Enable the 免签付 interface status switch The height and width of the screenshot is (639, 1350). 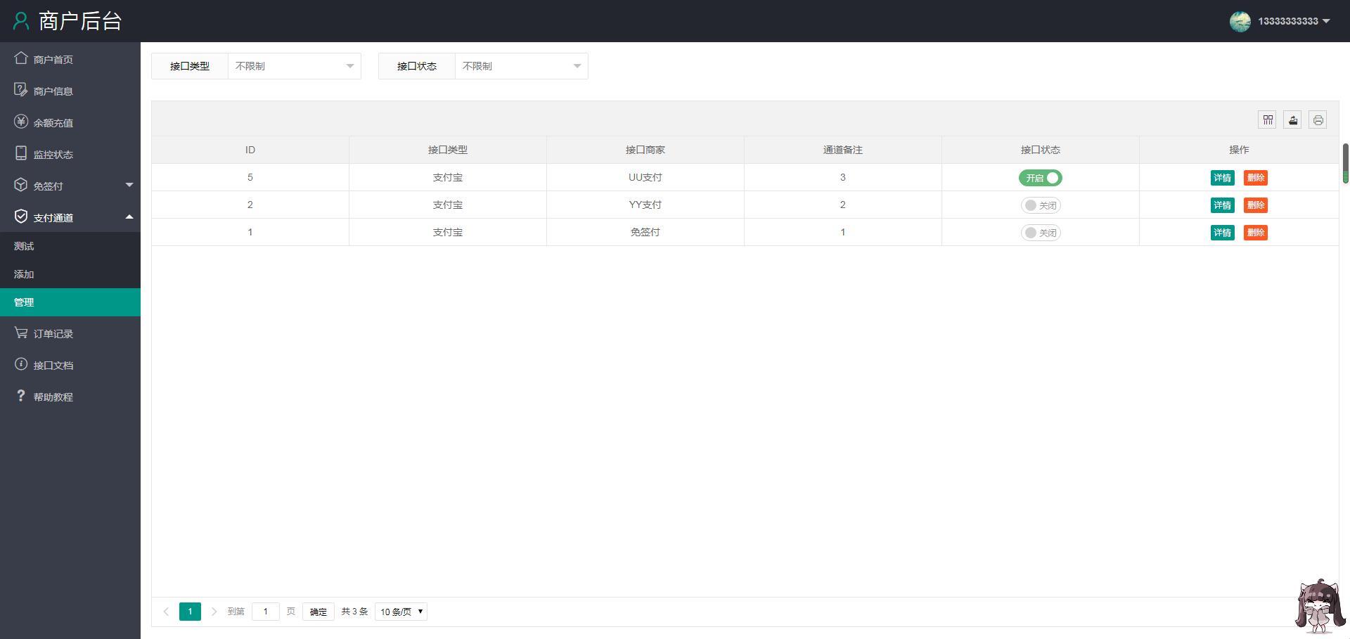(x=1040, y=233)
